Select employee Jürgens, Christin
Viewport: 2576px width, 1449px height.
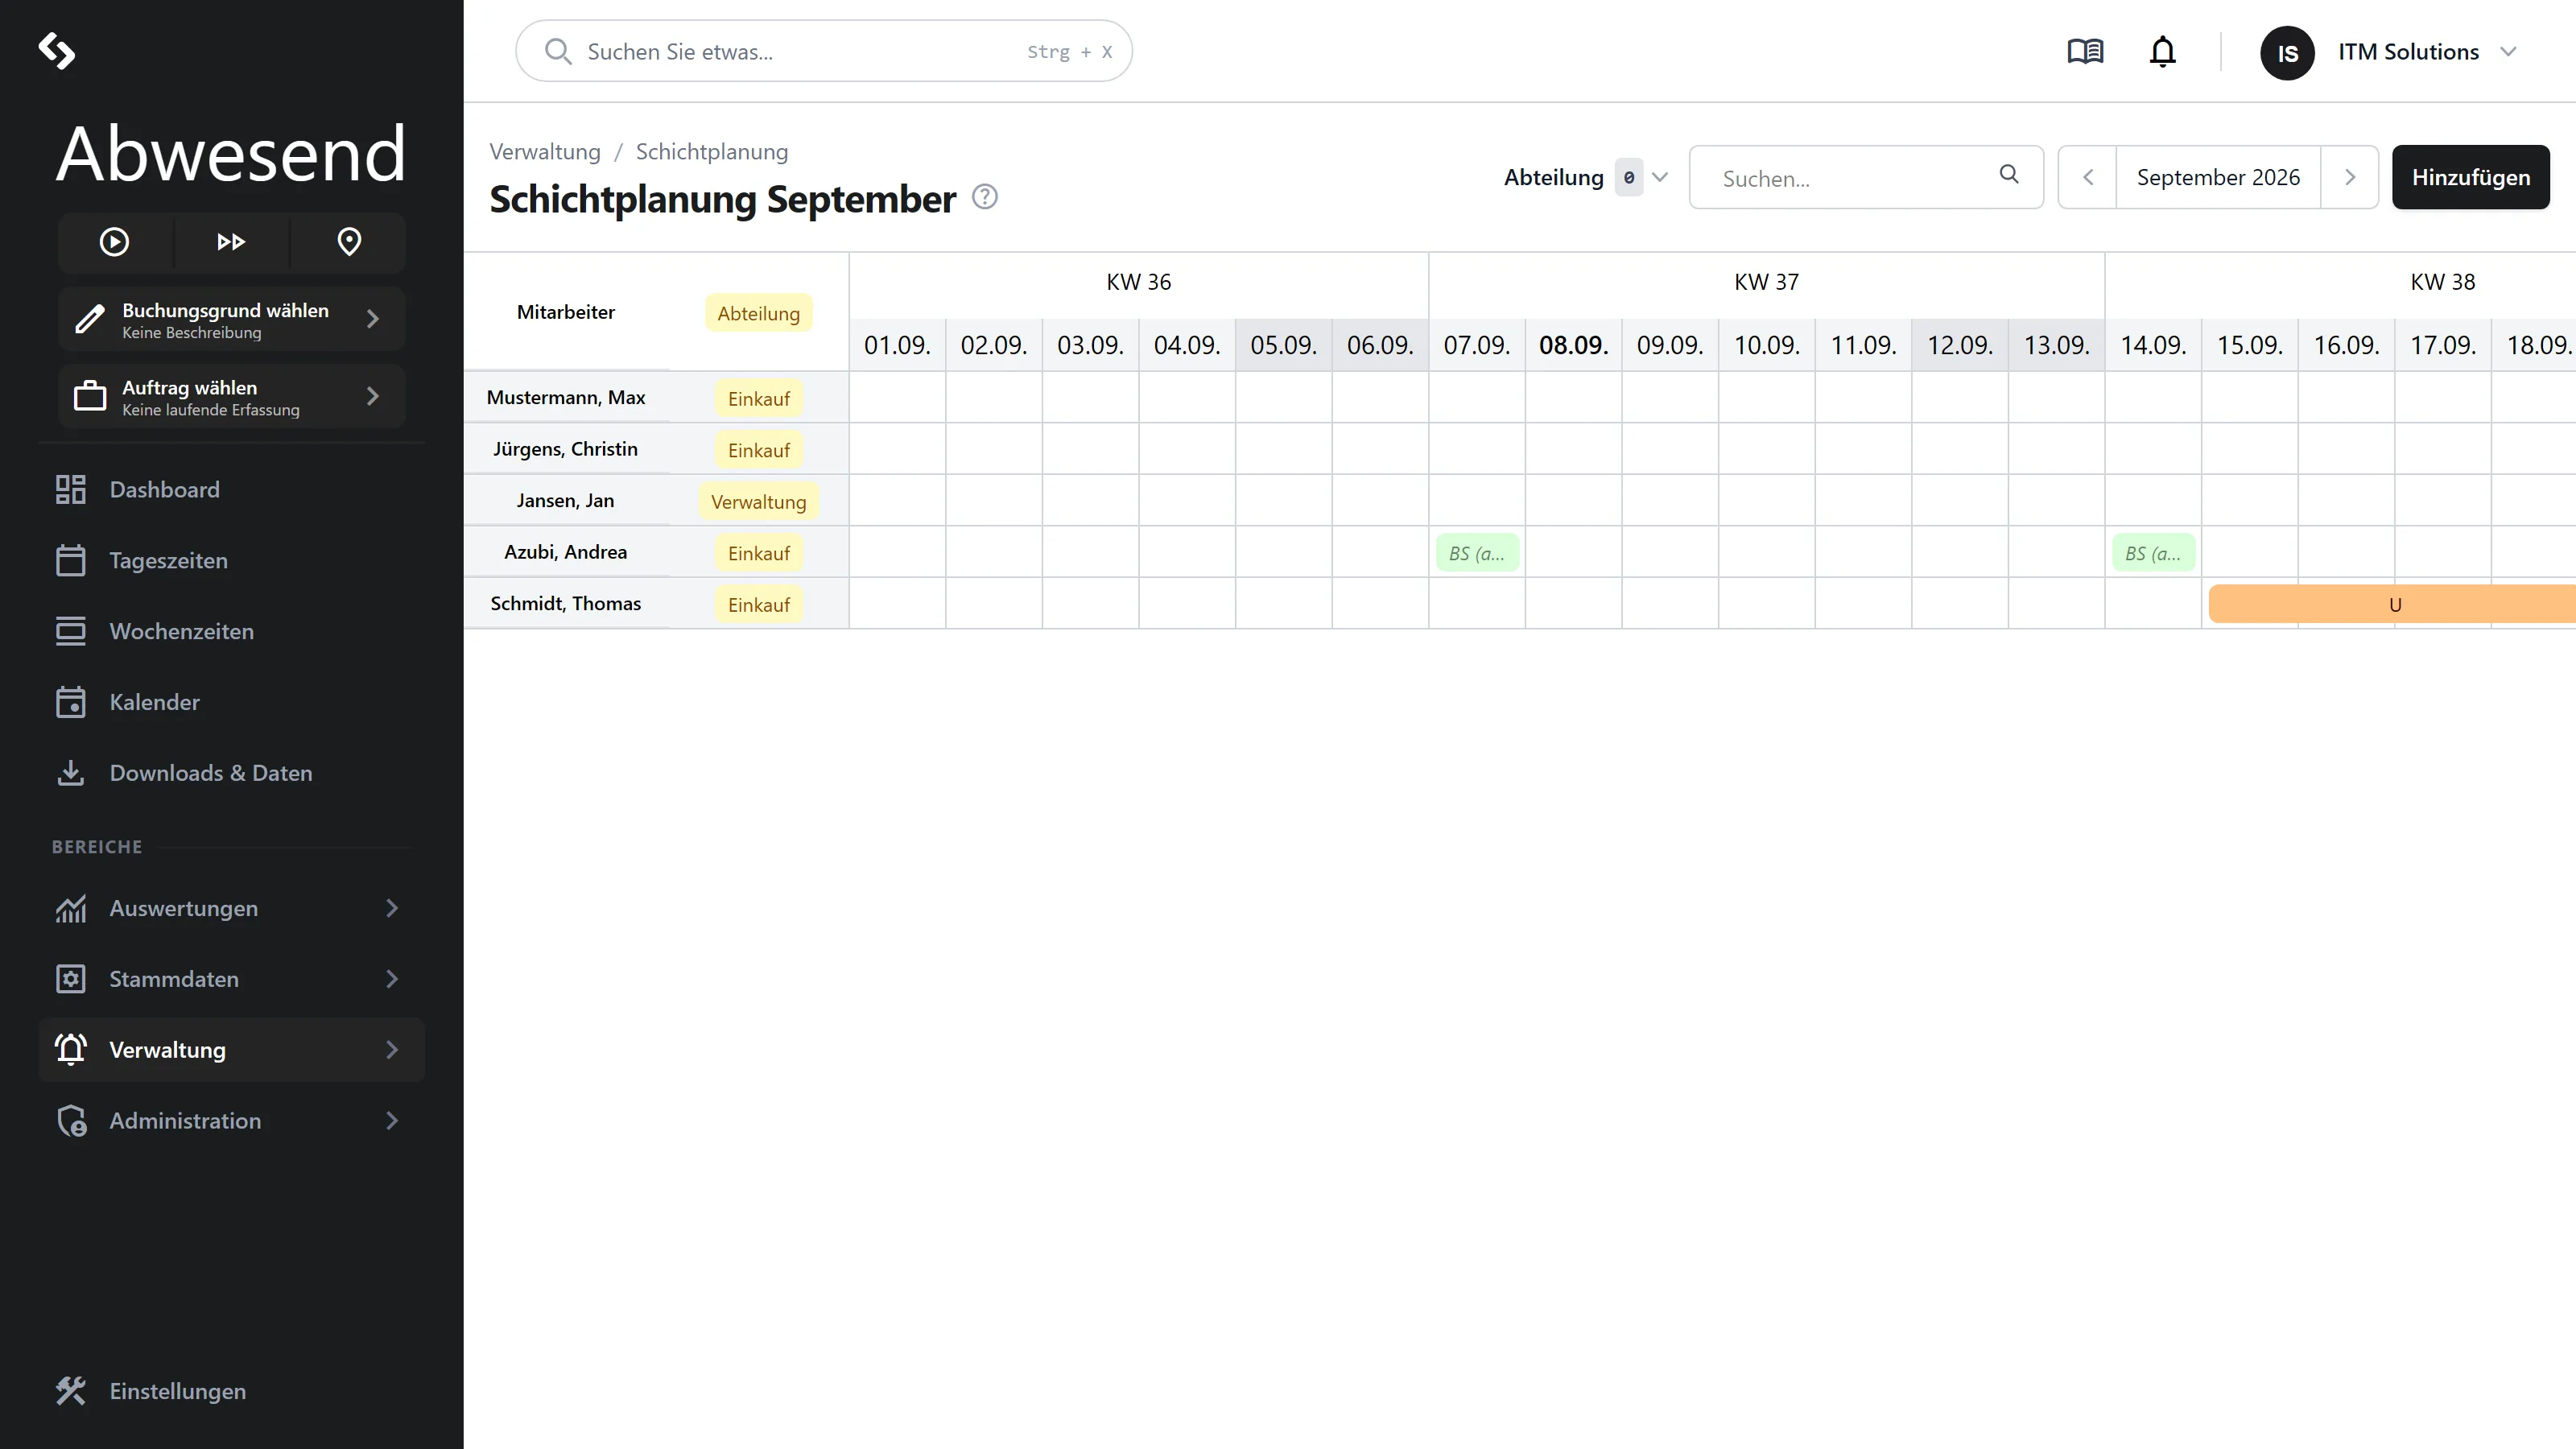(x=566, y=450)
